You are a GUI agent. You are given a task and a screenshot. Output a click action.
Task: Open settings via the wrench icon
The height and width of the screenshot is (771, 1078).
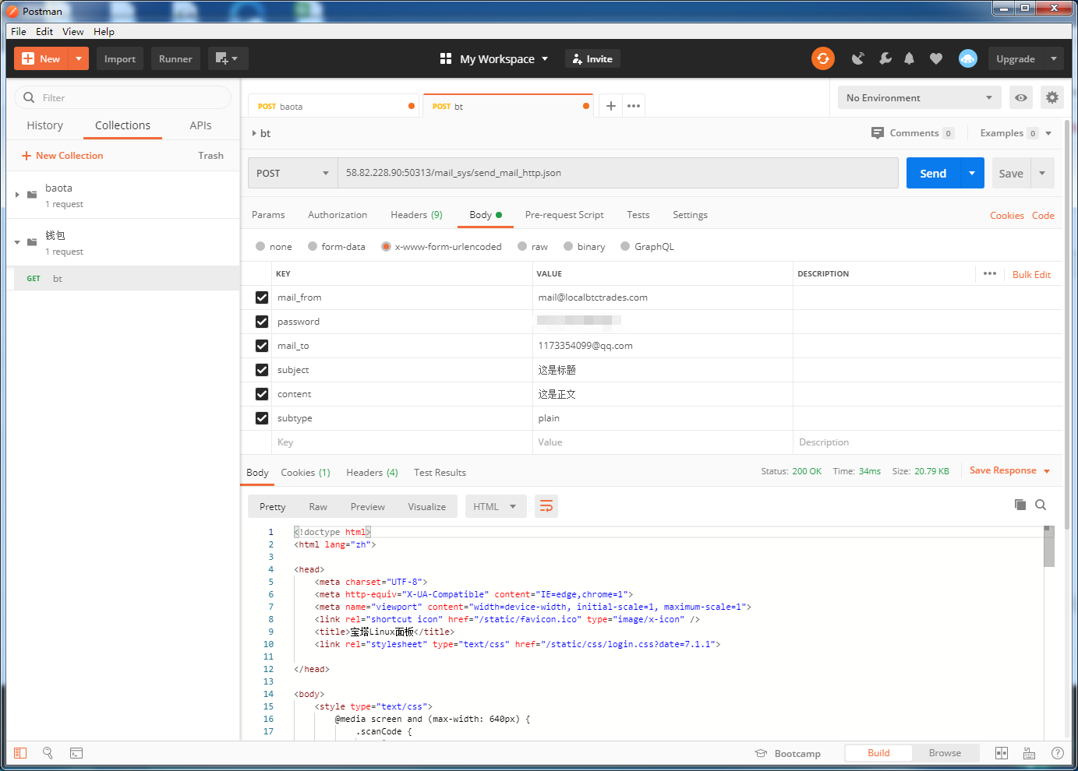[x=885, y=58]
